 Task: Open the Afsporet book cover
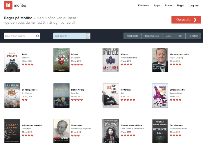[x=110, y=60]
